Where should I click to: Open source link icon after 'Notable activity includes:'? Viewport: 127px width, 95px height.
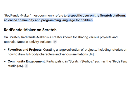[55, 42]
